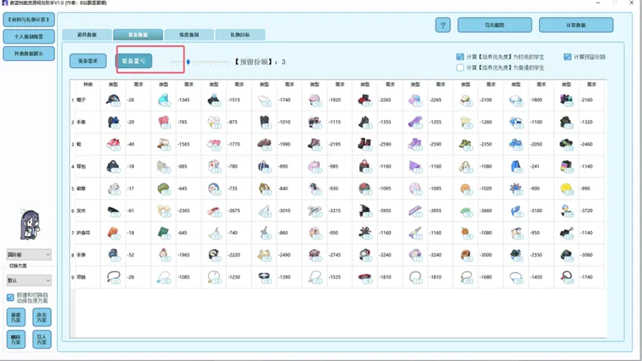
Task: Click the black hat icon beside -1515
Action: [214, 100]
